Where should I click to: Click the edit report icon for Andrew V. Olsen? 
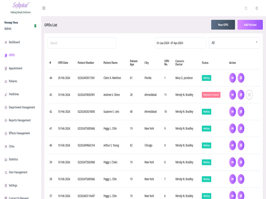pos(249,95)
